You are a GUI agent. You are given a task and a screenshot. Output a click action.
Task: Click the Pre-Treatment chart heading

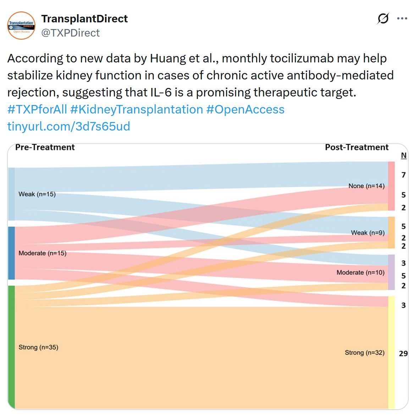[x=45, y=148]
